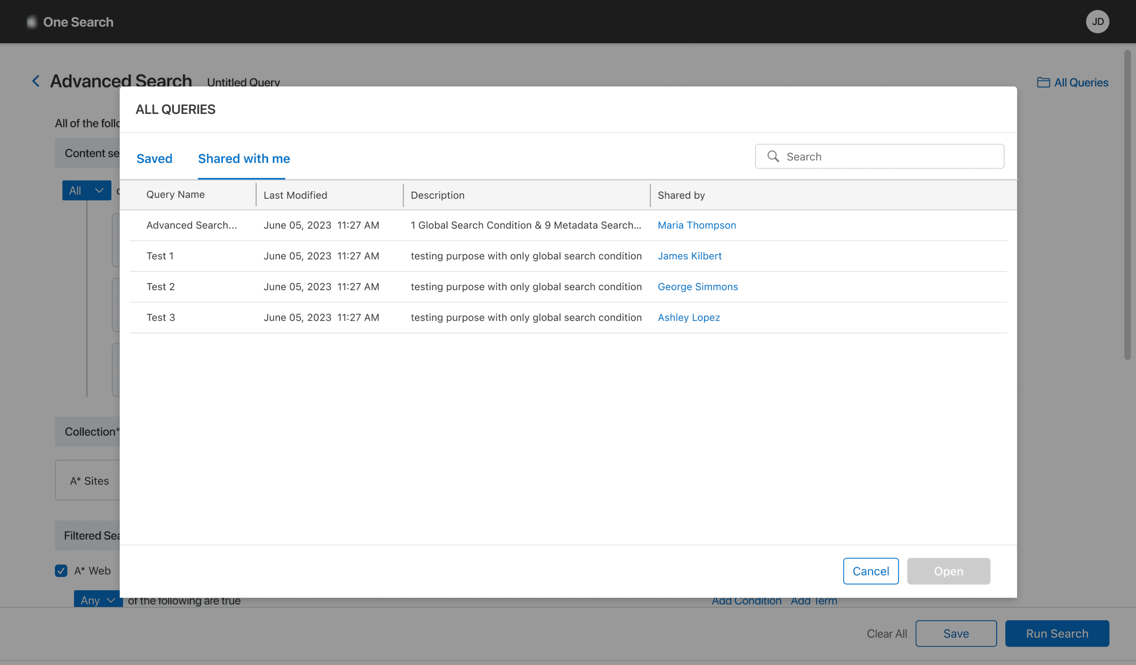Sort by the Last Modified column header
The height and width of the screenshot is (665, 1136).
click(295, 195)
